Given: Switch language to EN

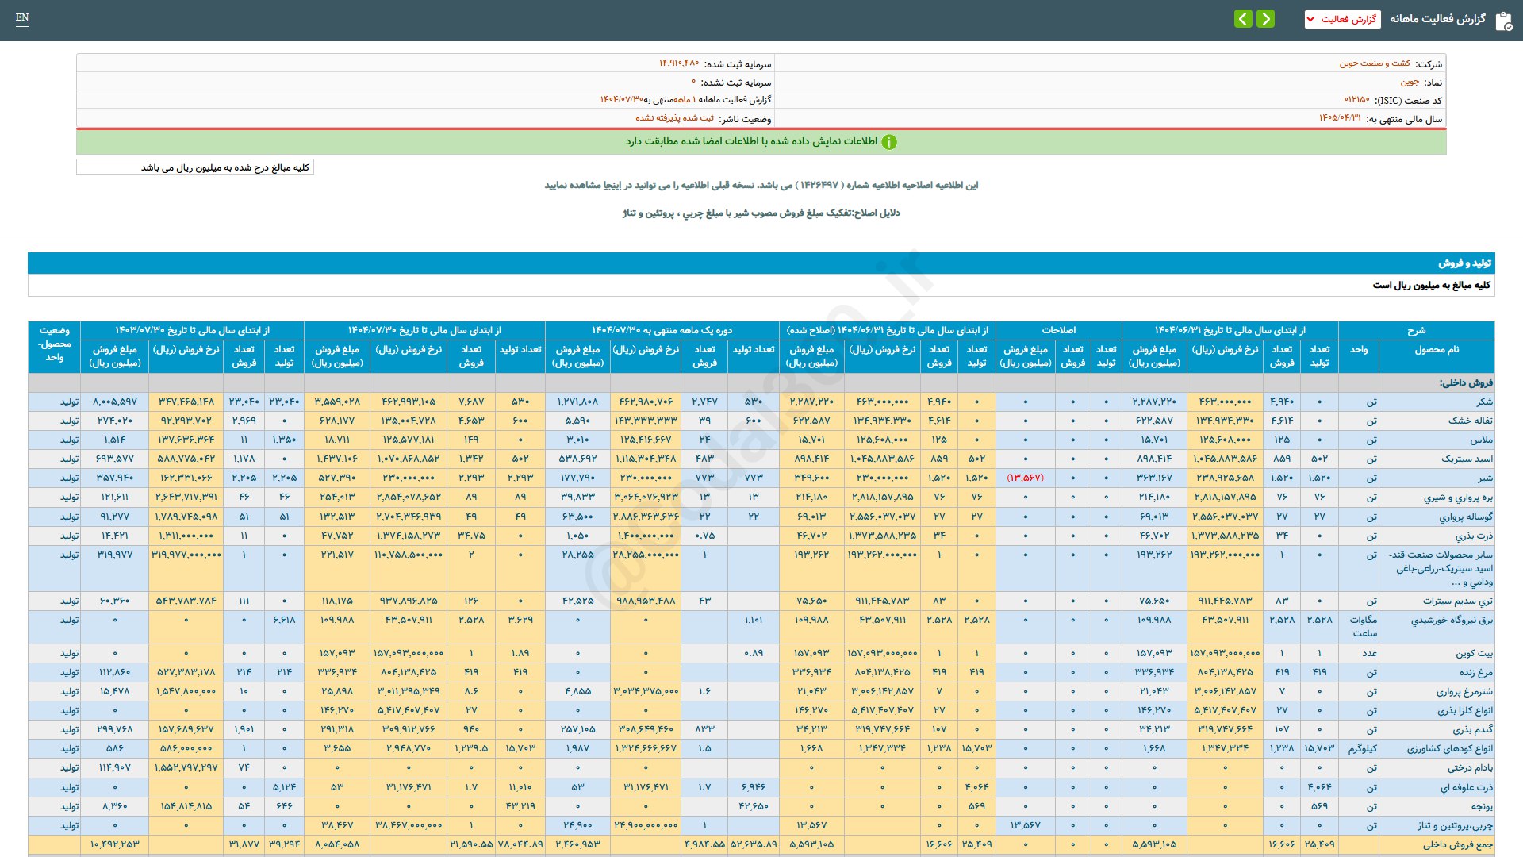Looking at the screenshot, I should (x=22, y=17).
